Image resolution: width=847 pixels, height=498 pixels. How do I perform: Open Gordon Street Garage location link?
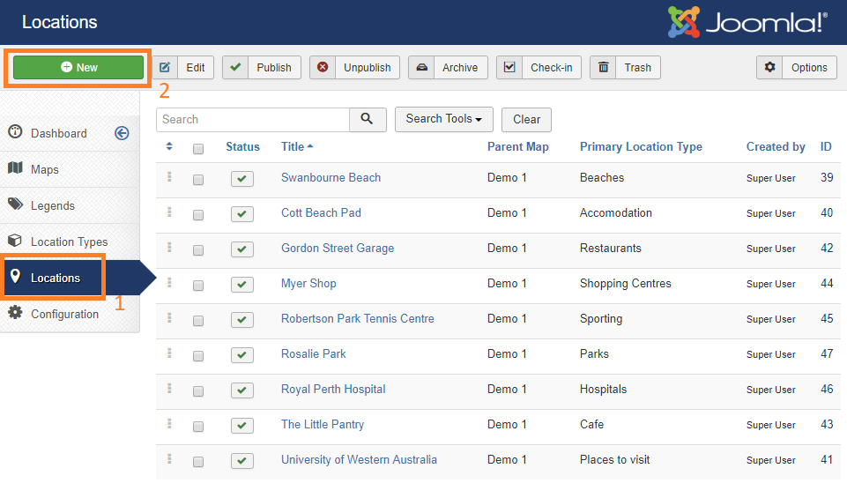point(338,249)
